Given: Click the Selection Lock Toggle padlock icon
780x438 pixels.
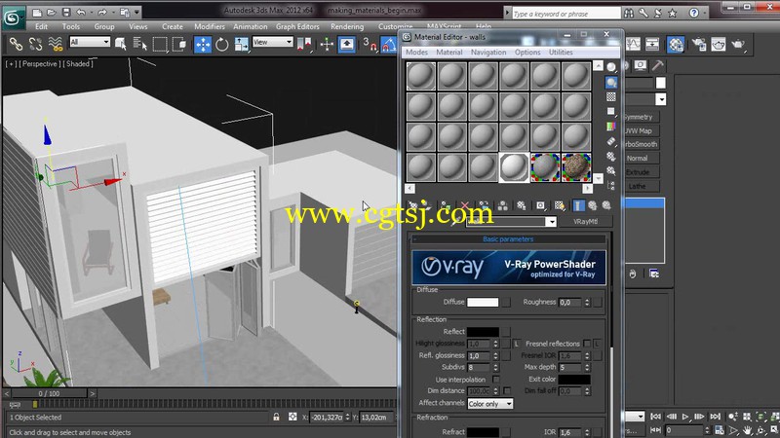Looking at the screenshot, I should (276, 418).
